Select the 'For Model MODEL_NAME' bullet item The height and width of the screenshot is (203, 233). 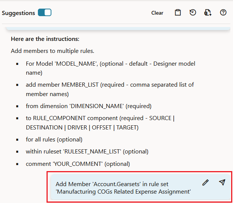click(x=110, y=68)
